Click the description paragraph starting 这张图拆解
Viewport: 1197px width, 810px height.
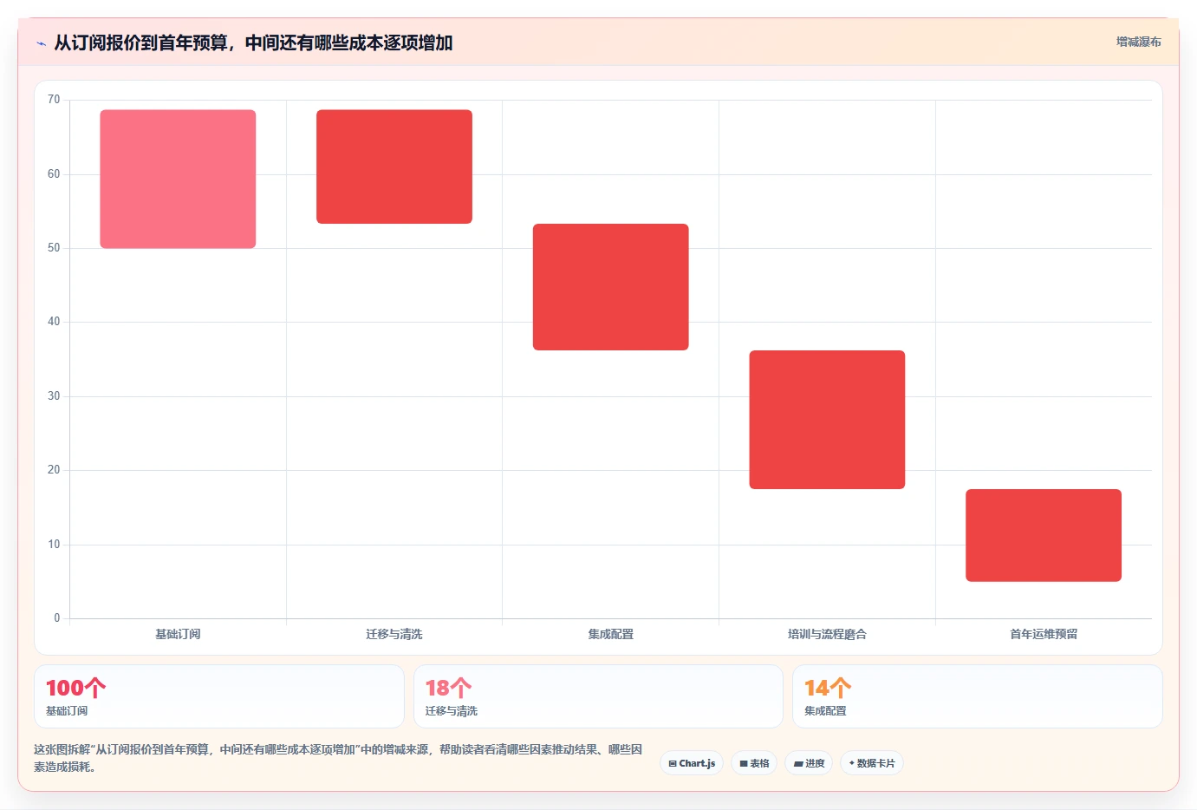338,758
